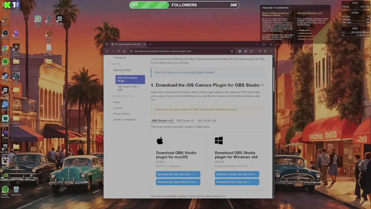Switch to the OBS Studio v31 tab
This screenshot has height=209, width=371.
click(x=162, y=120)
